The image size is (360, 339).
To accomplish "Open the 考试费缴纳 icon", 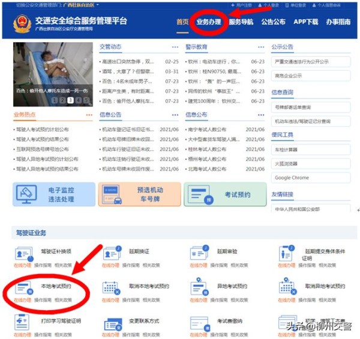I will pyautogui.click(x=200, y=323).
